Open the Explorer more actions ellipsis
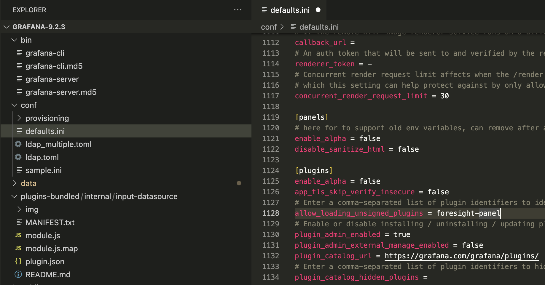545x285 pixels. click(238, 10)
